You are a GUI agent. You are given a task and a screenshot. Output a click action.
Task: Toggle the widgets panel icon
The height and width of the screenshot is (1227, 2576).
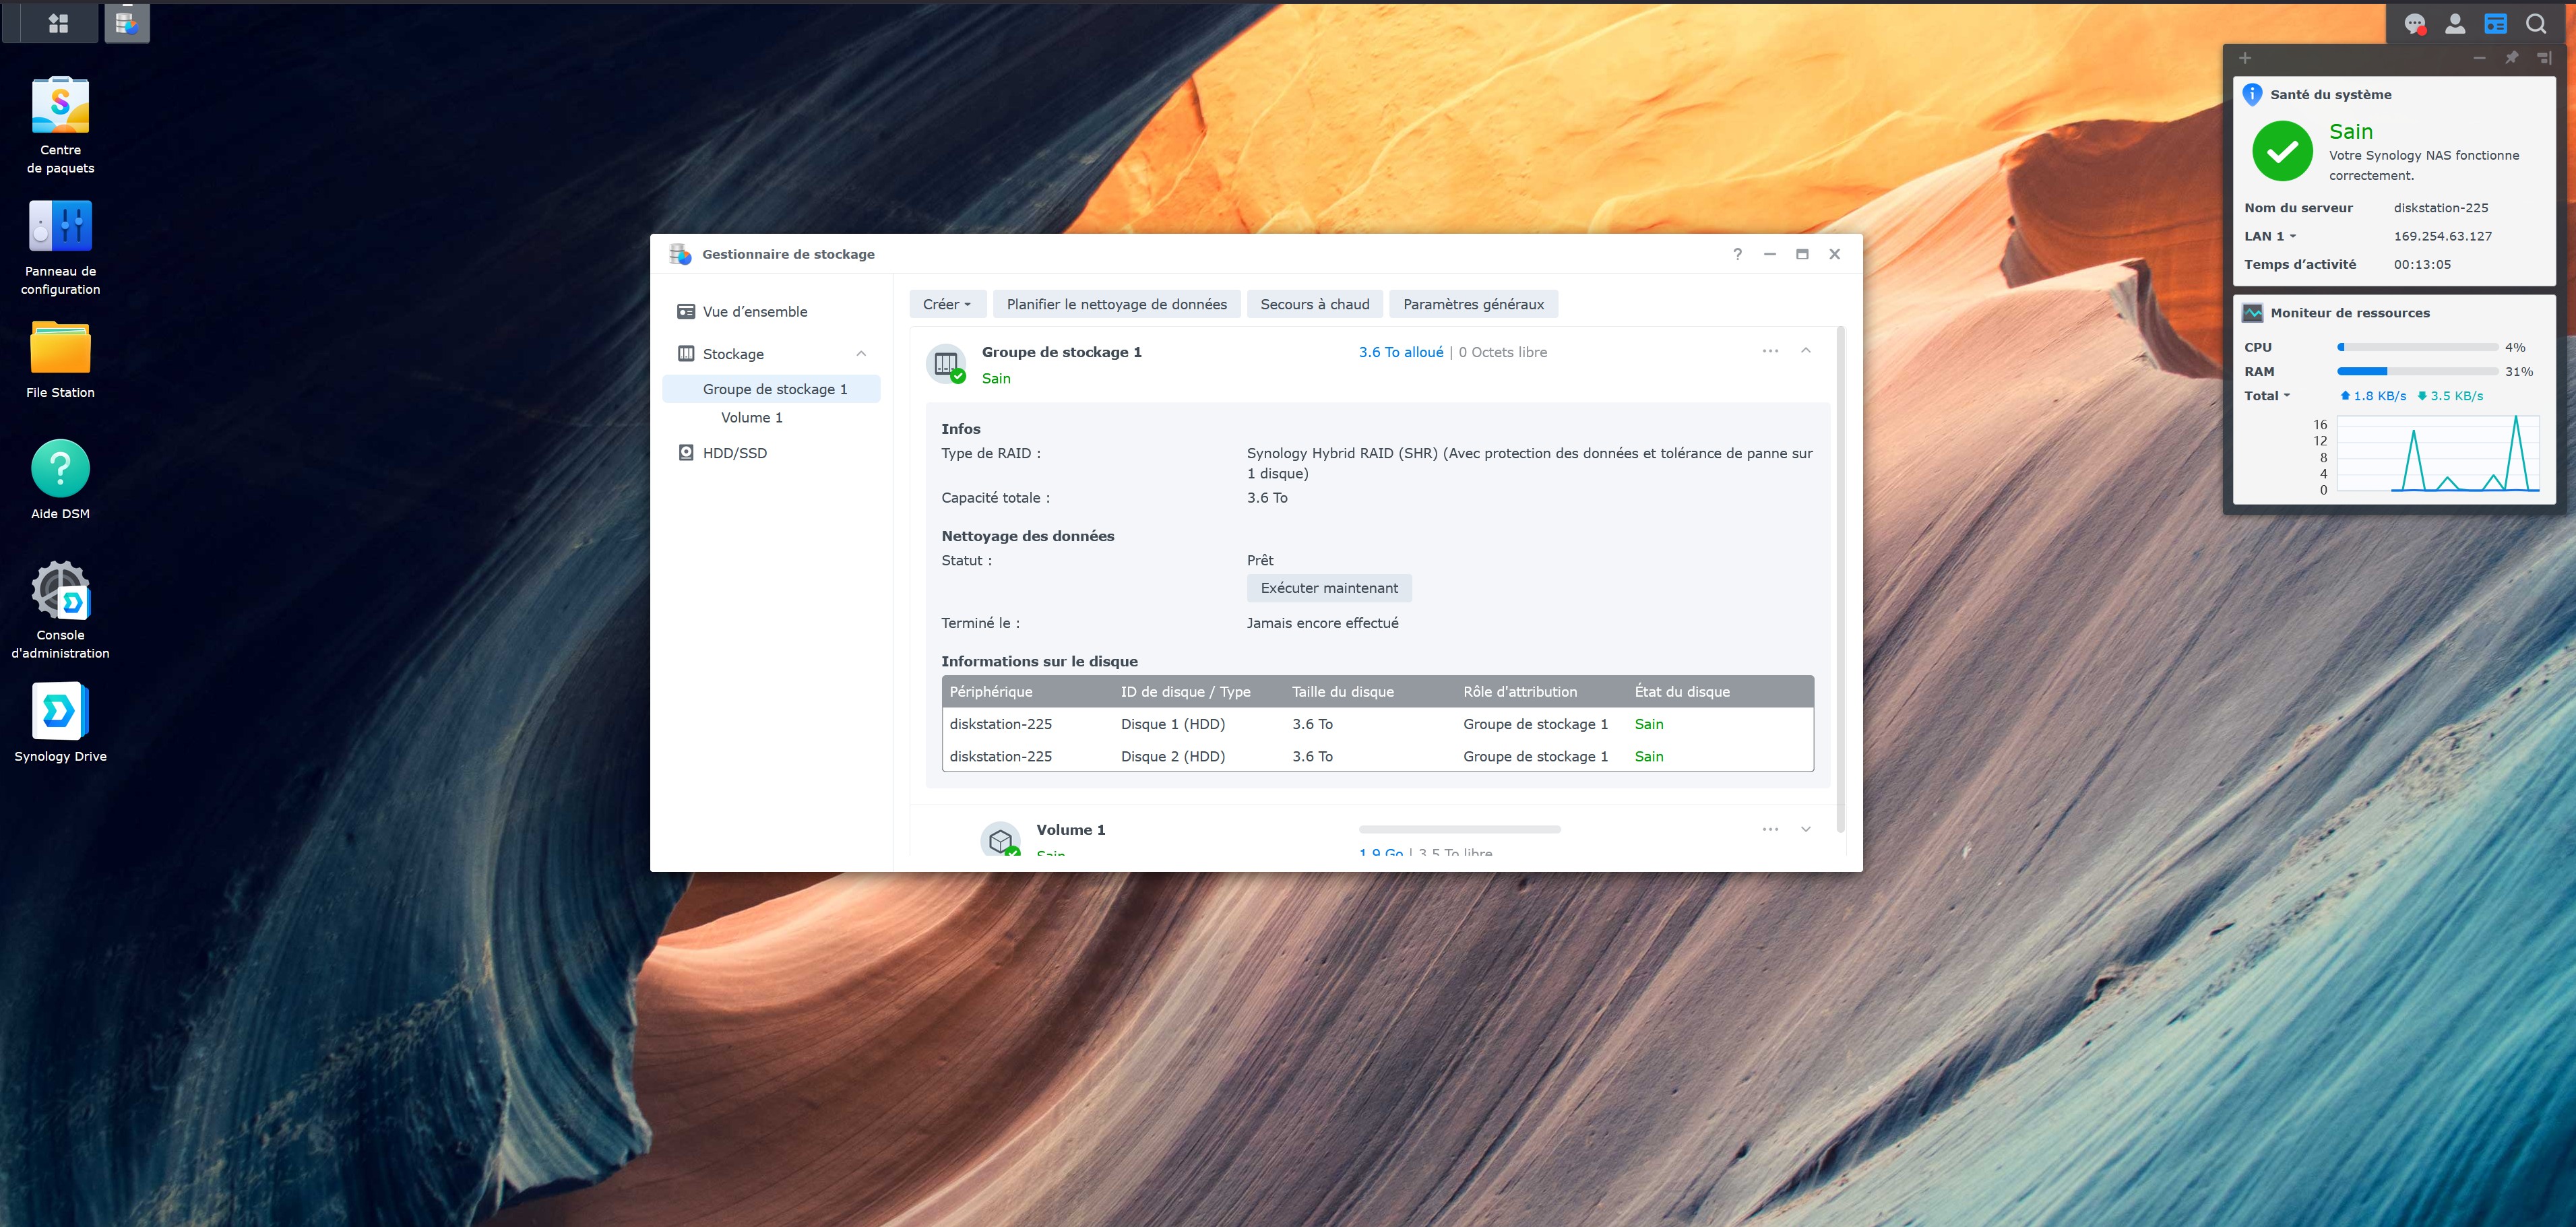coord(2496,24)
